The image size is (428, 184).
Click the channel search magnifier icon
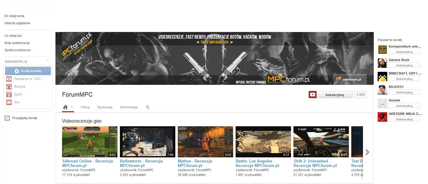click(148, 107)
